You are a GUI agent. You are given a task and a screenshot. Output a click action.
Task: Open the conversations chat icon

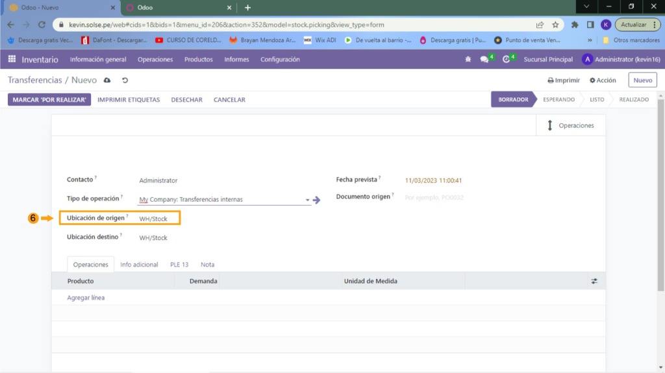[x=484, y=60]
